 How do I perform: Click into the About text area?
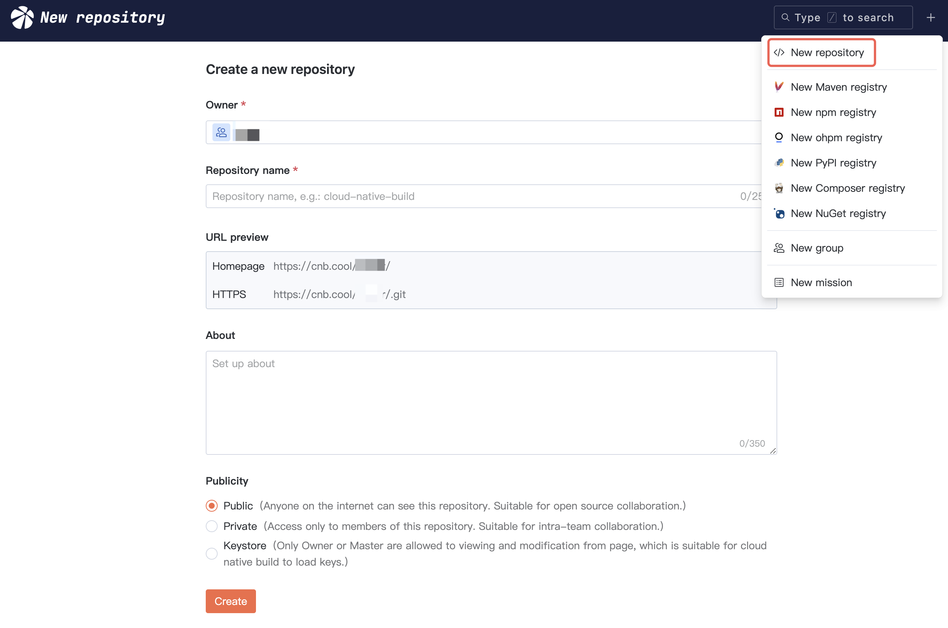pos(491,402)
